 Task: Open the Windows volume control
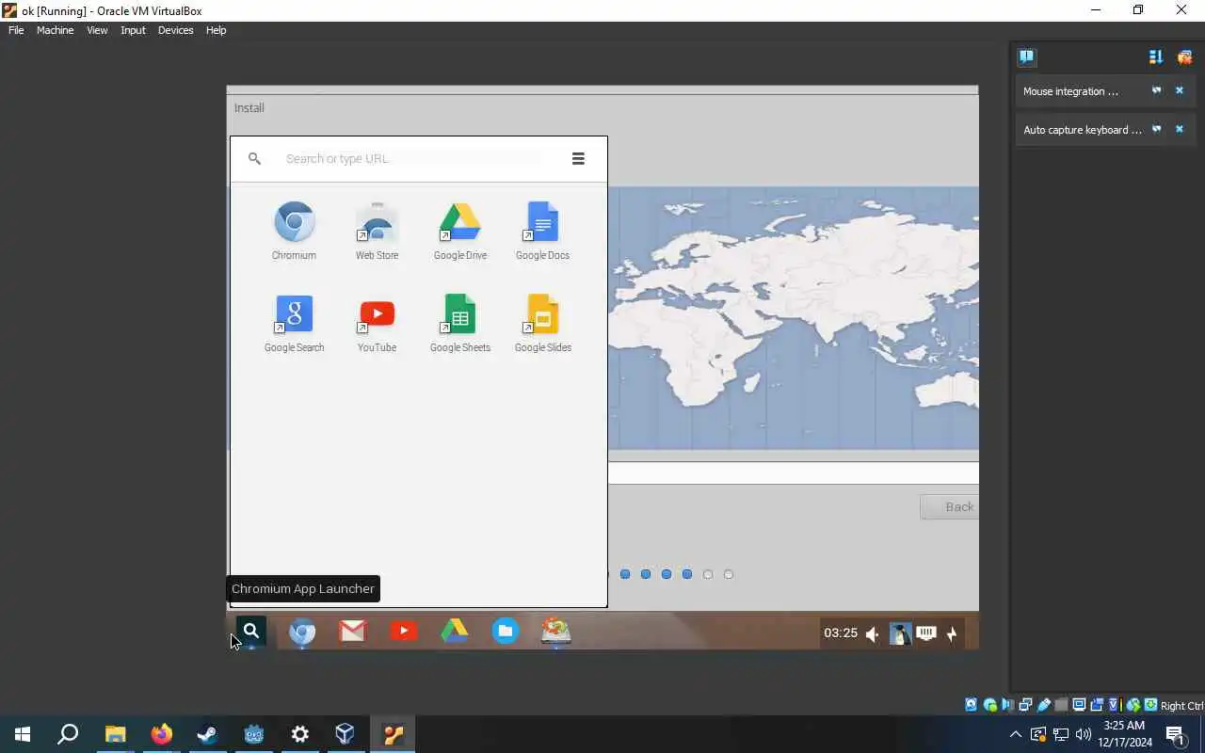pos(1084,734)
